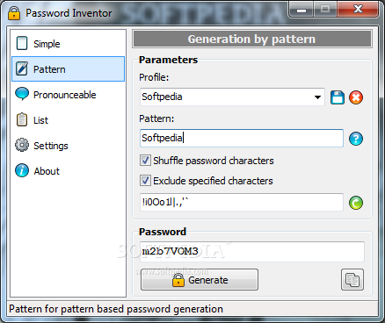Image resolution: width=385 pixels, height=323 pixels.
Task: Toggle Exclude specified characters checkbox
Action: click(145, 181)
